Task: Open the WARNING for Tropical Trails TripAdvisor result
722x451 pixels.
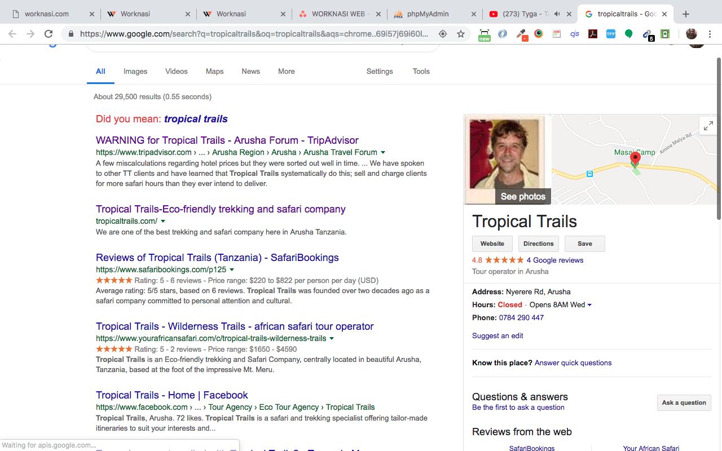Action: pos(227,140)
